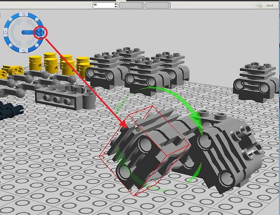This screenshot has height=215, width=280.
Task: Click the bottom white marker on the rotation wheel
Action: (24, 50)
